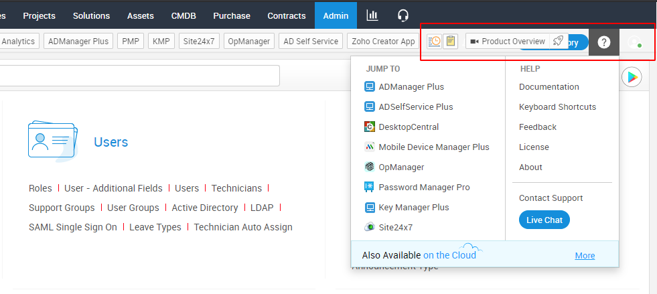The width and height of the screenshot is (657, 294).
Task: Click the Site24x7 shortcut button
Action: click(x=199, y=42)
